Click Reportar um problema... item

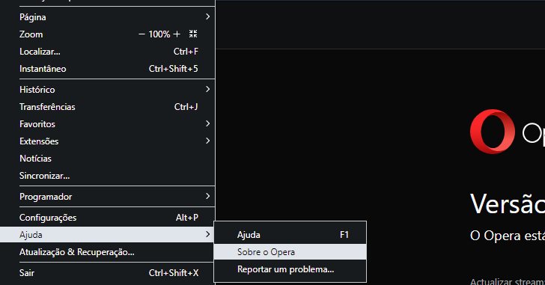(290, 269)
